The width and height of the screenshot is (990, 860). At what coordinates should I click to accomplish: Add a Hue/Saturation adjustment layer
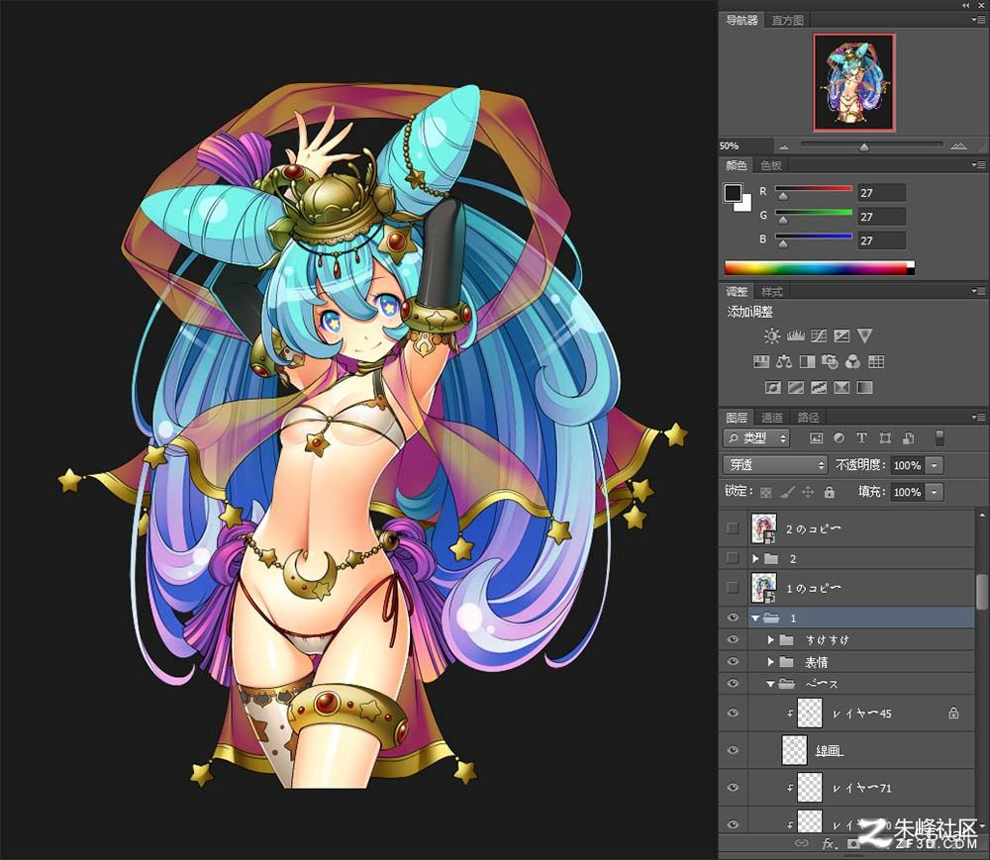point(760,361)
